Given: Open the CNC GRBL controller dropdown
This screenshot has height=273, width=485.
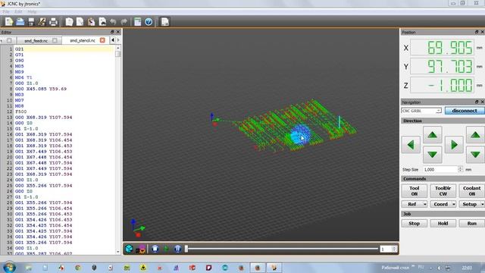Looking at the screenshot, I should (x=421, y=111).
